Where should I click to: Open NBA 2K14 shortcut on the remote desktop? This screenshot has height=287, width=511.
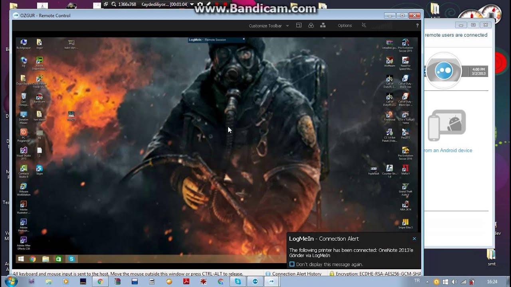pos(405,206)
